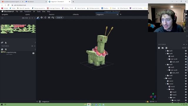The width and height of the screenshot is (188, 106).
Task: Open the Transform menu
Action: 28,11
